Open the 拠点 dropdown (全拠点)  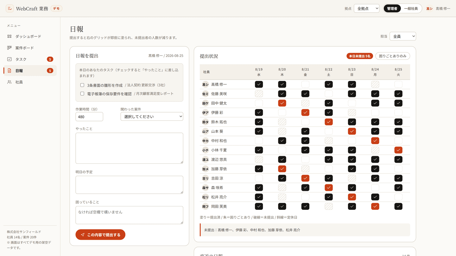[366, 9]
